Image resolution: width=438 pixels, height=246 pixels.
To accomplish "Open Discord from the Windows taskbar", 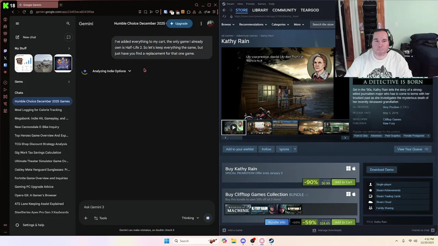I will pos(243,241).
